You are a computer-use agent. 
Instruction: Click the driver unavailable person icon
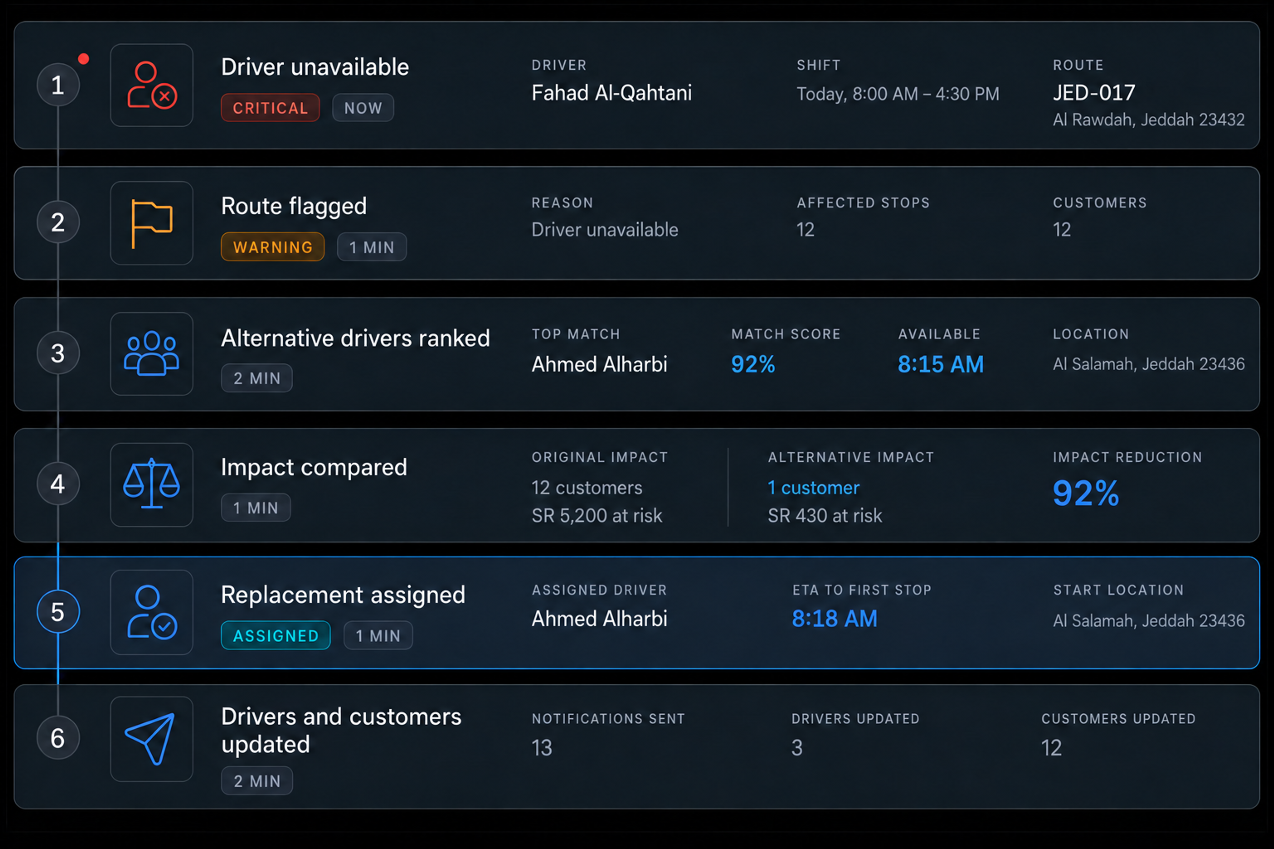[152, 85]
